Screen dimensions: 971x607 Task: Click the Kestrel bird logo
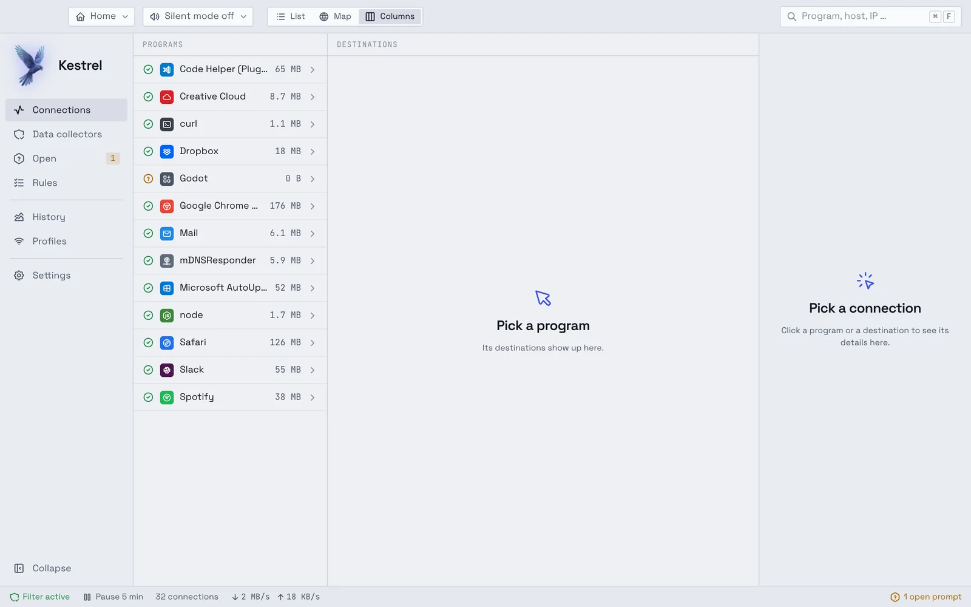pos(30,65)
